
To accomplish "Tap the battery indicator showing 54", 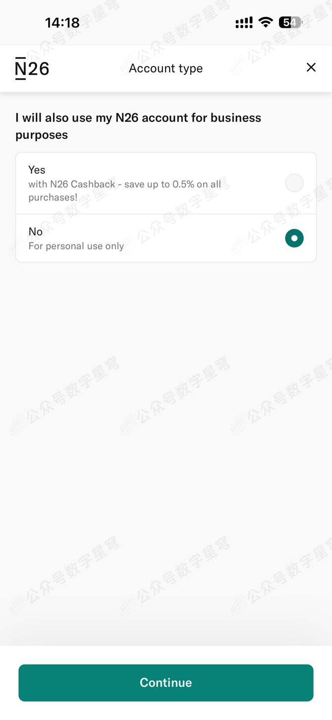I will click(x=291, y=22).
